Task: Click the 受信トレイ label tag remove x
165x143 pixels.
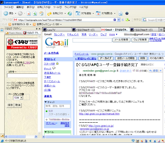Action: click(x=152, y=65)
